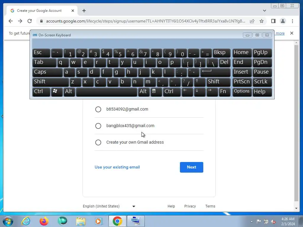303x227 pixels.
Task: Open a new tab with plus button
Action: [x=84, y=11]
